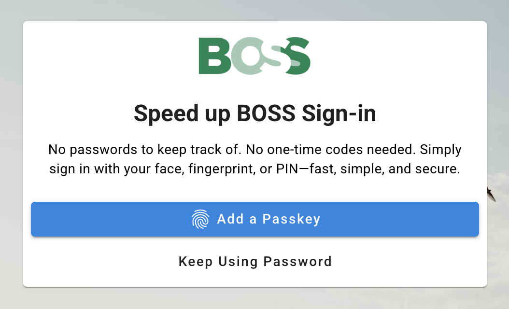Click the light-colored O in the BOSS logo

coord(247,56)
